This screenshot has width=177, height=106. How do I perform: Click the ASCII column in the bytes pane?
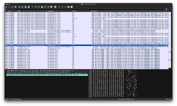(x=131, y=84)
